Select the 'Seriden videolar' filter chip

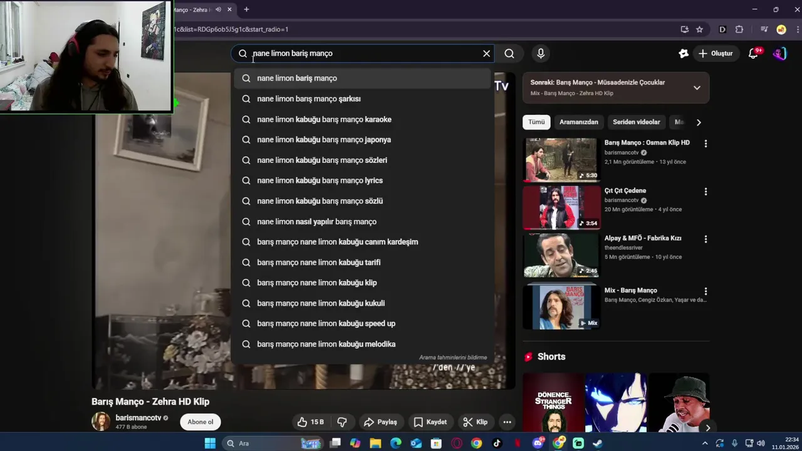click(637, 122)
